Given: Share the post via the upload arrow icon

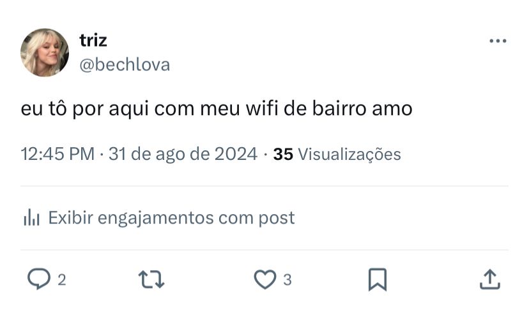Looking at the screenshot, I should click(490, 280).
